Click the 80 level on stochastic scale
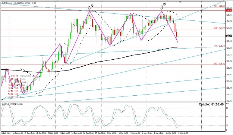 tap(227, 108)
